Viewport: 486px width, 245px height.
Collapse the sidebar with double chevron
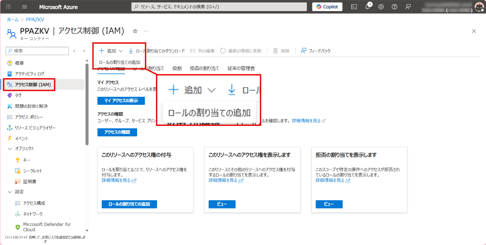point(84,51)
